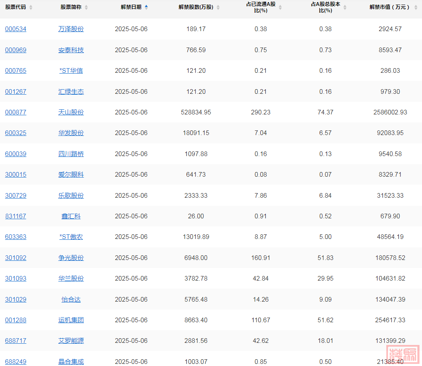Sort by 股票简称 using its sort arrows

click(86, 8)
